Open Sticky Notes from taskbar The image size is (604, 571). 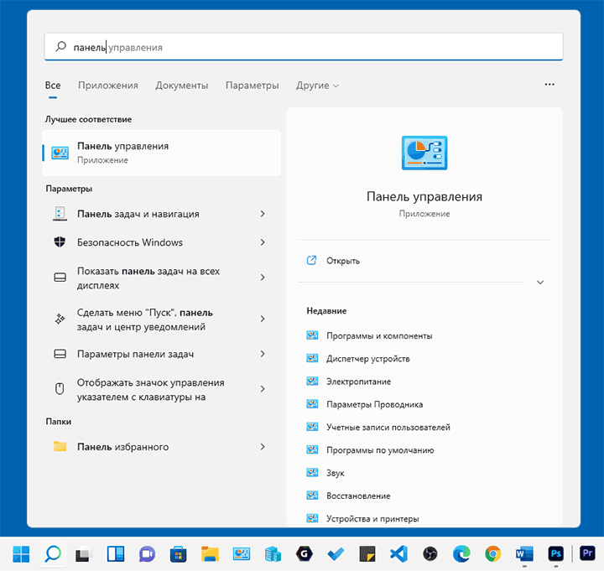coord(367,554)
